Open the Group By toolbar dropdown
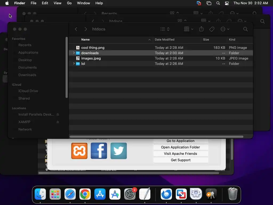Image resolution: width=273 pixels, height=205 pixels. [188, 29]
